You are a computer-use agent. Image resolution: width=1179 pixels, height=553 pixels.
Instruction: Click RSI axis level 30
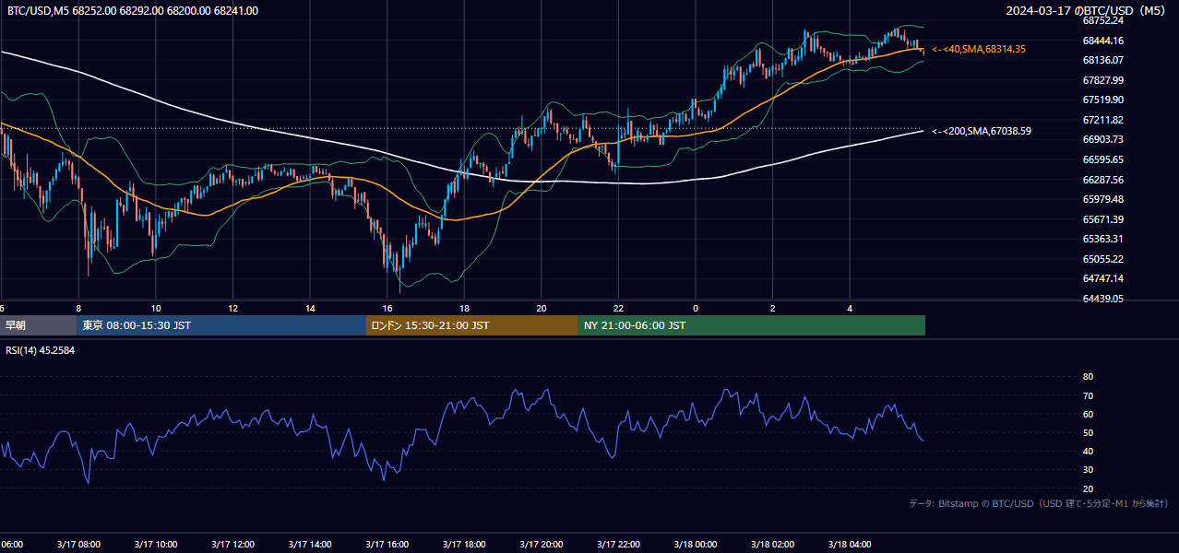pyautogui.click(x=1088, y=470)
